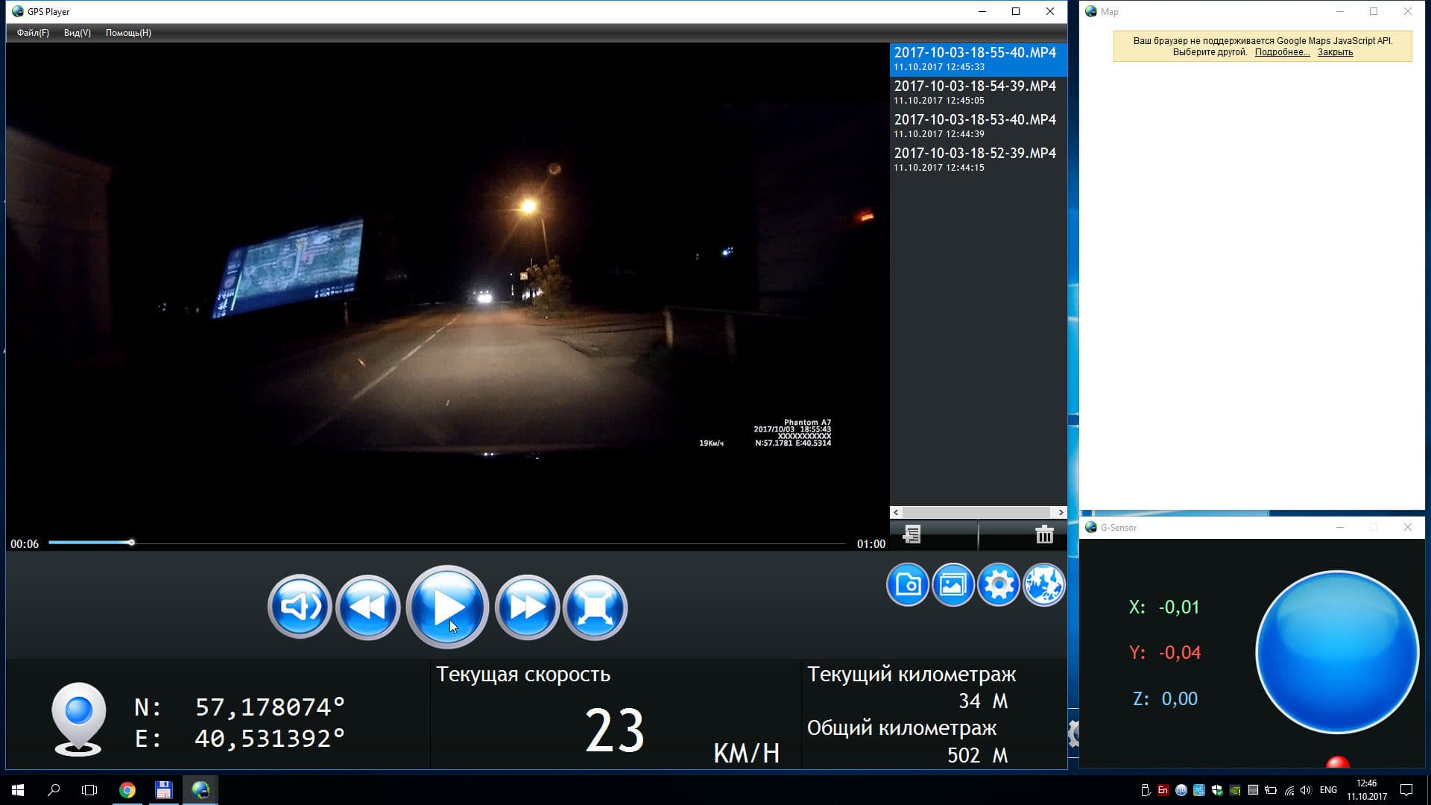
Task: Open the Вид(V) menu
Action: coord(77,33)
